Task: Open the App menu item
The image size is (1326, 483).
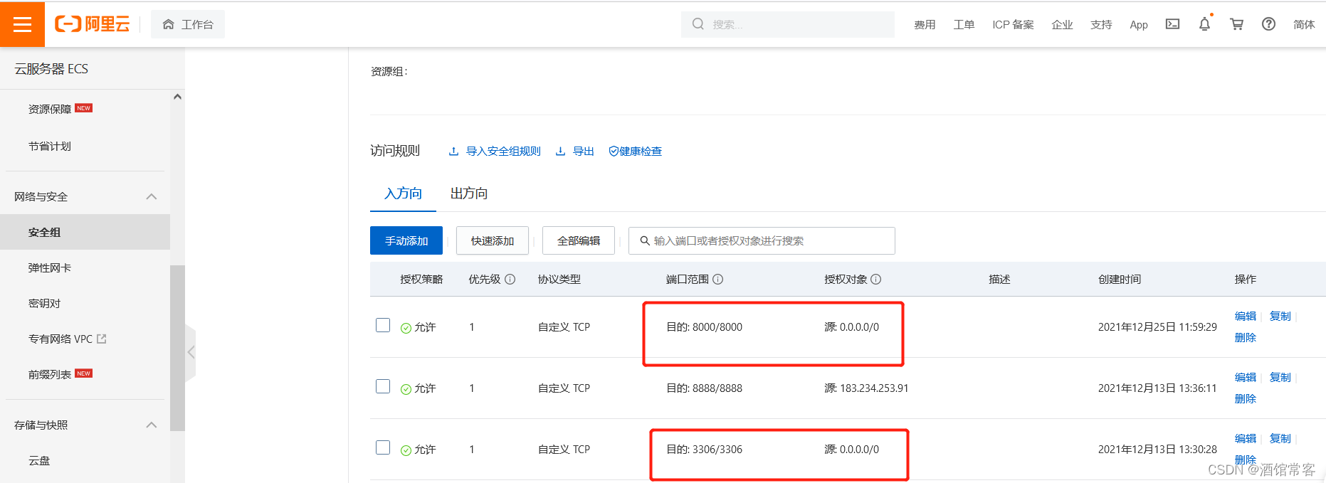Action: click(x=1139, y=25)
